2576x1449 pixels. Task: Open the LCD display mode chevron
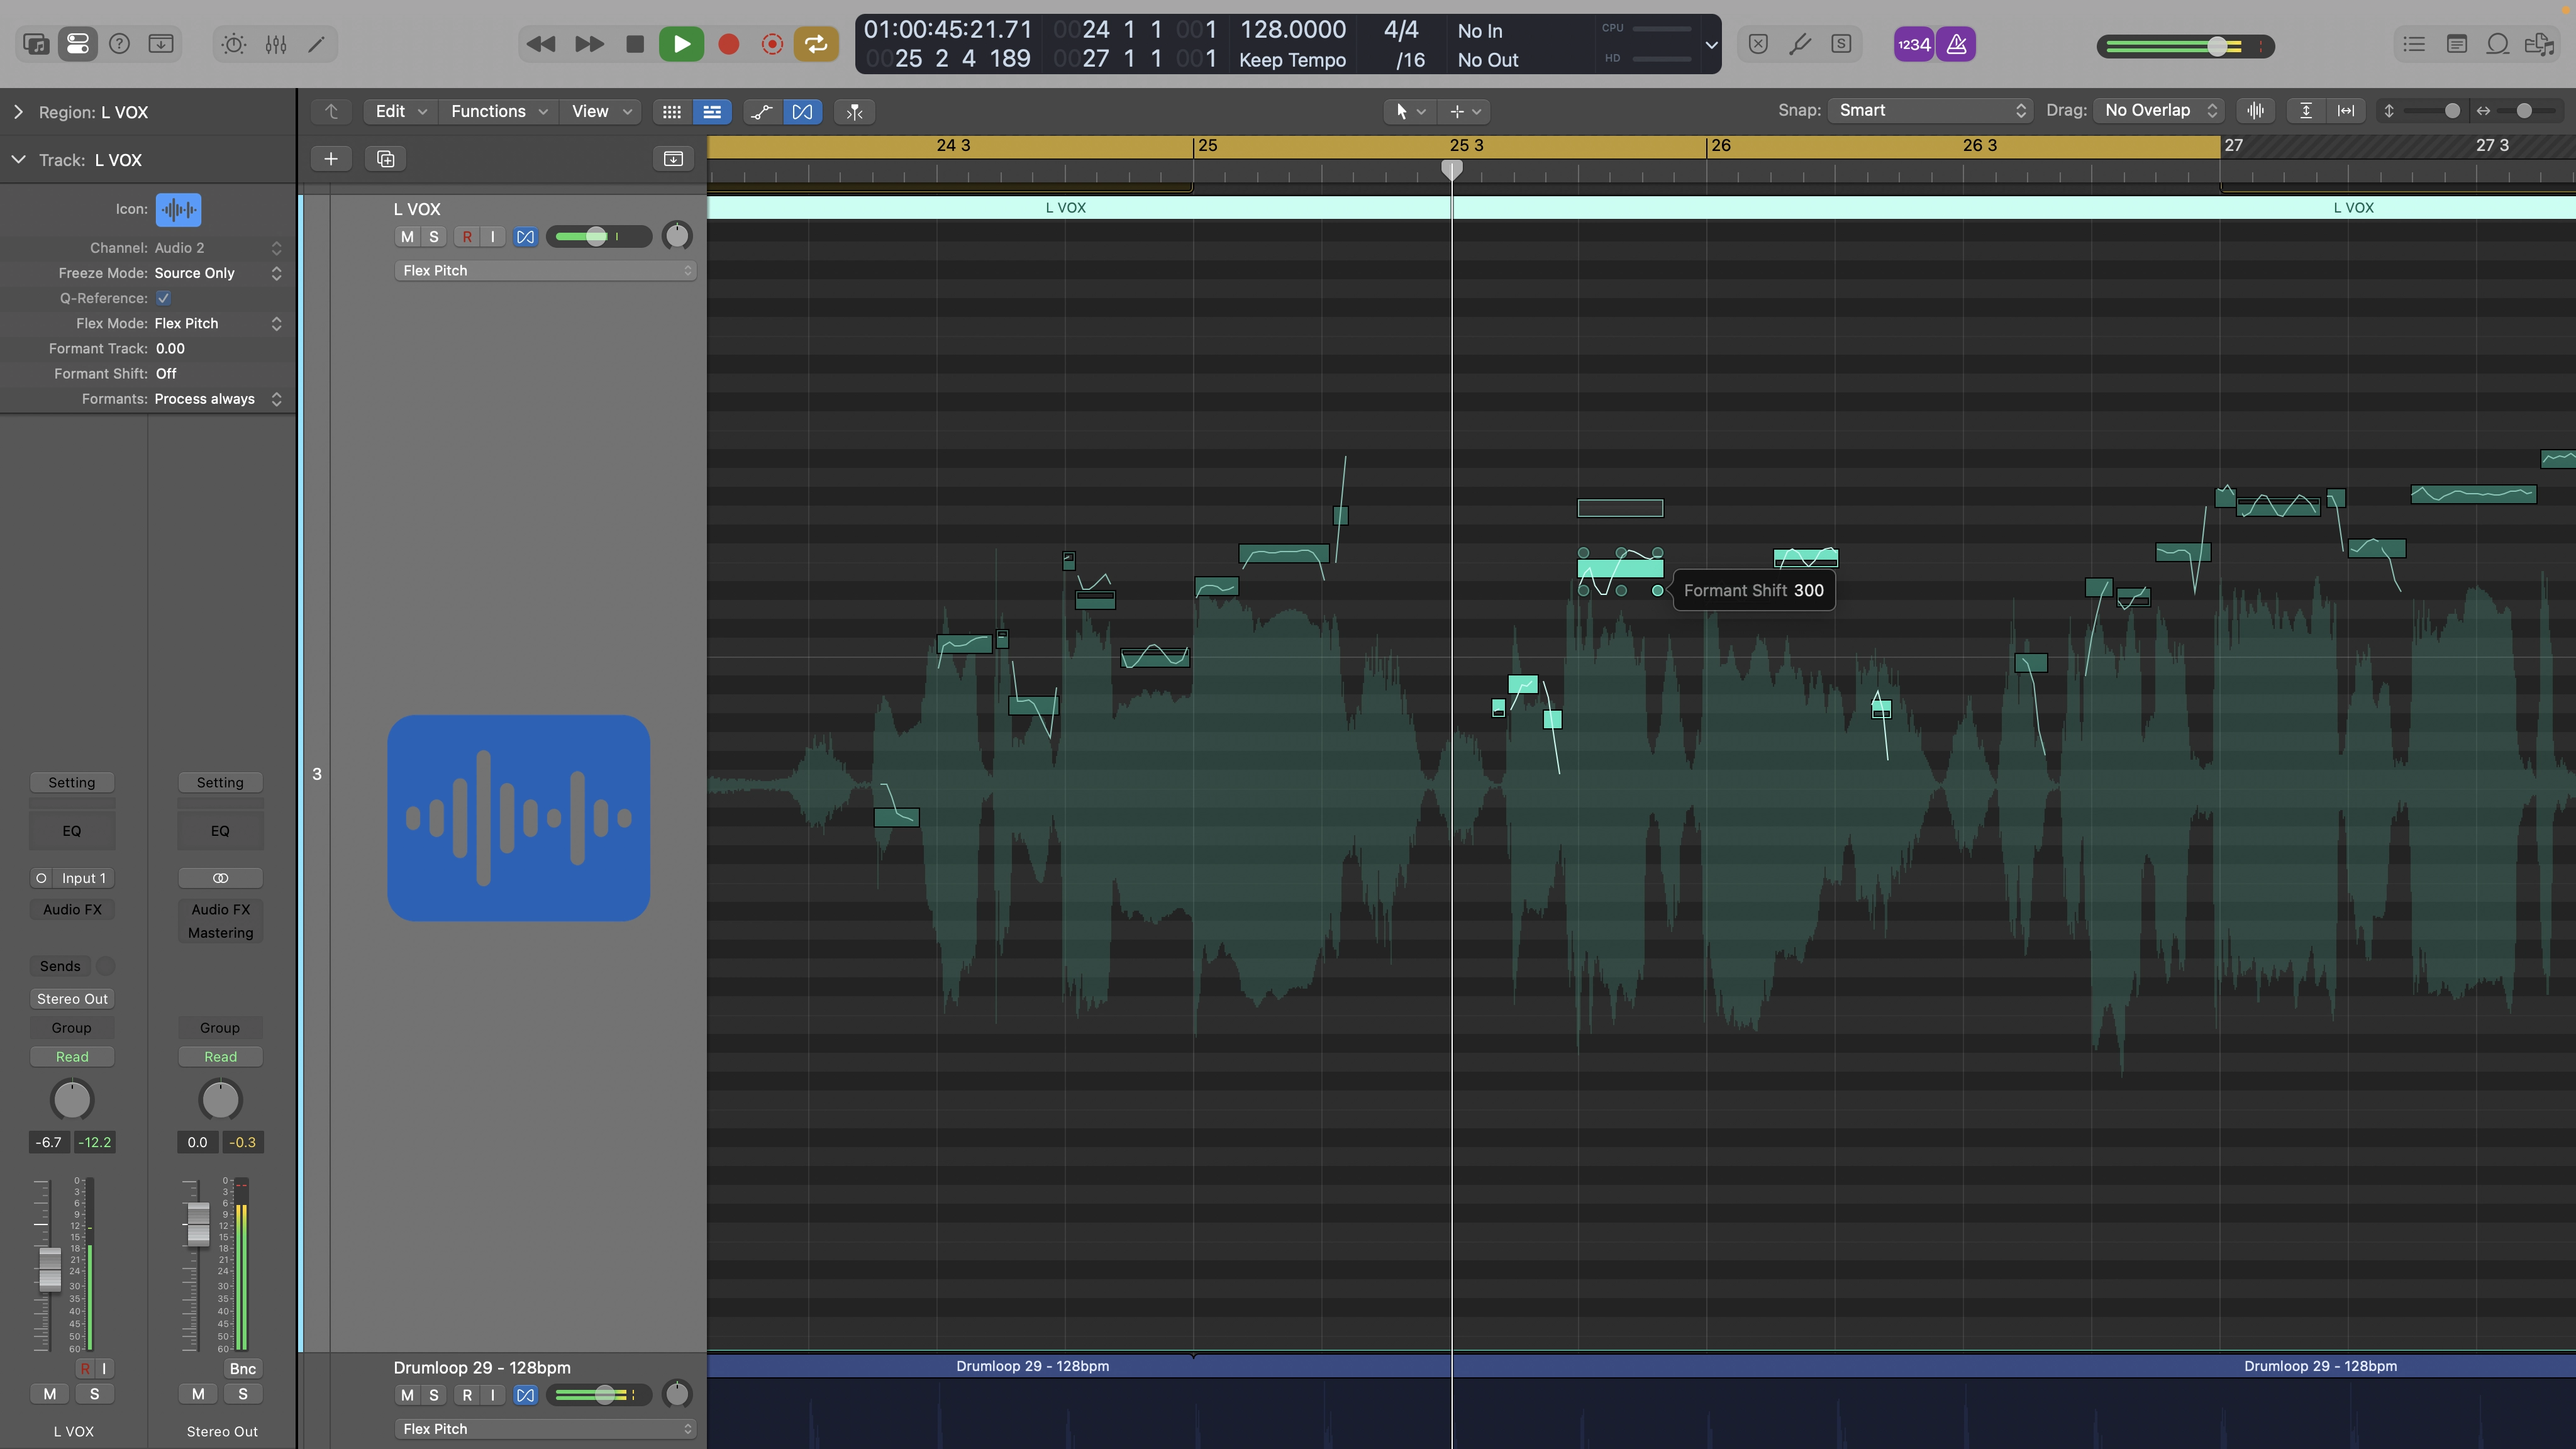(x=1711, y=45)
